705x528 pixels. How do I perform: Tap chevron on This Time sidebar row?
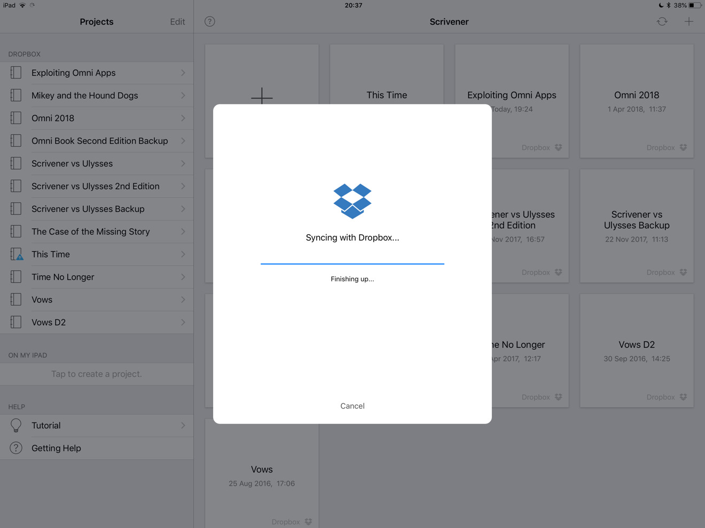(x=183, y=254)
